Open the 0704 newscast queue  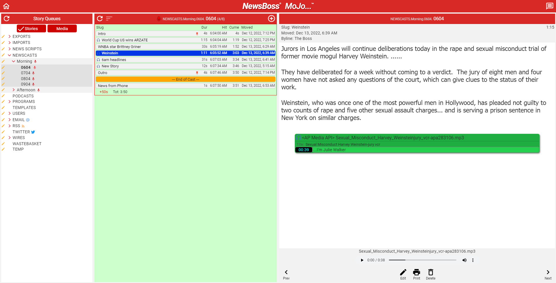click(25, 73)
